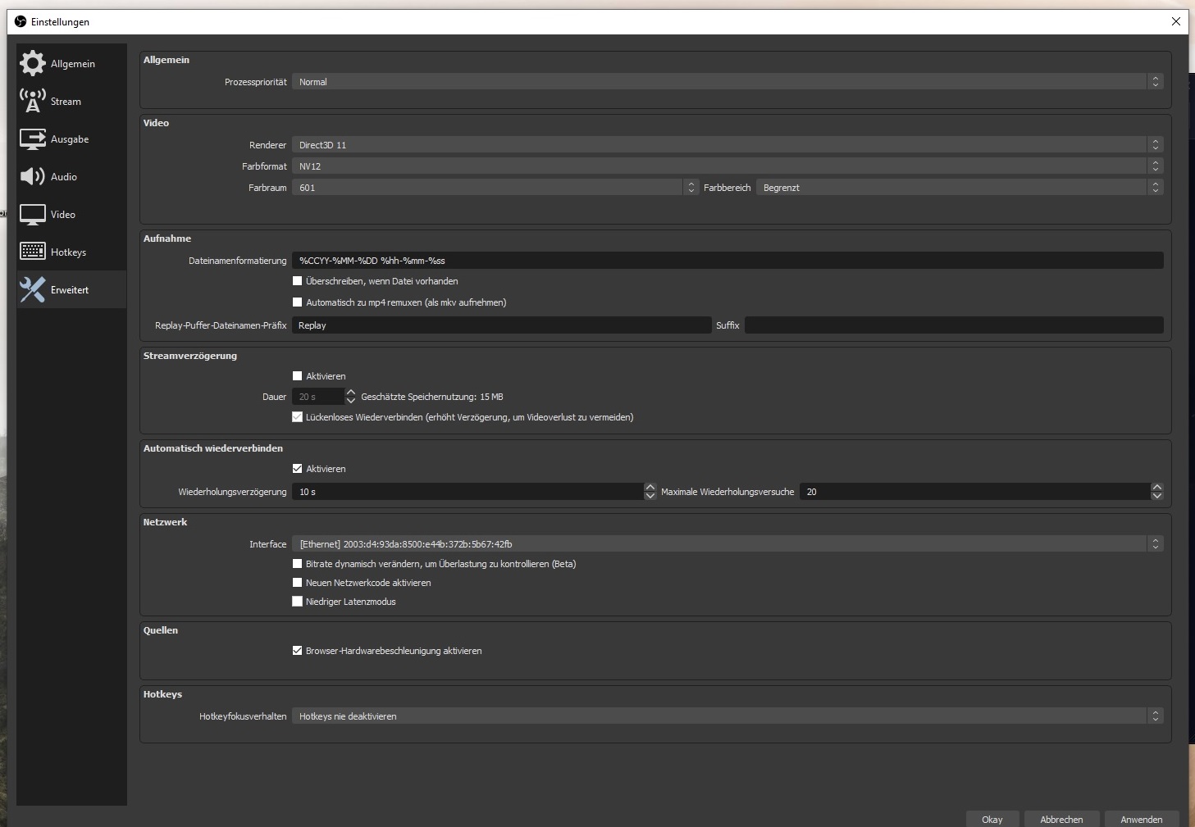Click the Audio speaker icon

33,176
